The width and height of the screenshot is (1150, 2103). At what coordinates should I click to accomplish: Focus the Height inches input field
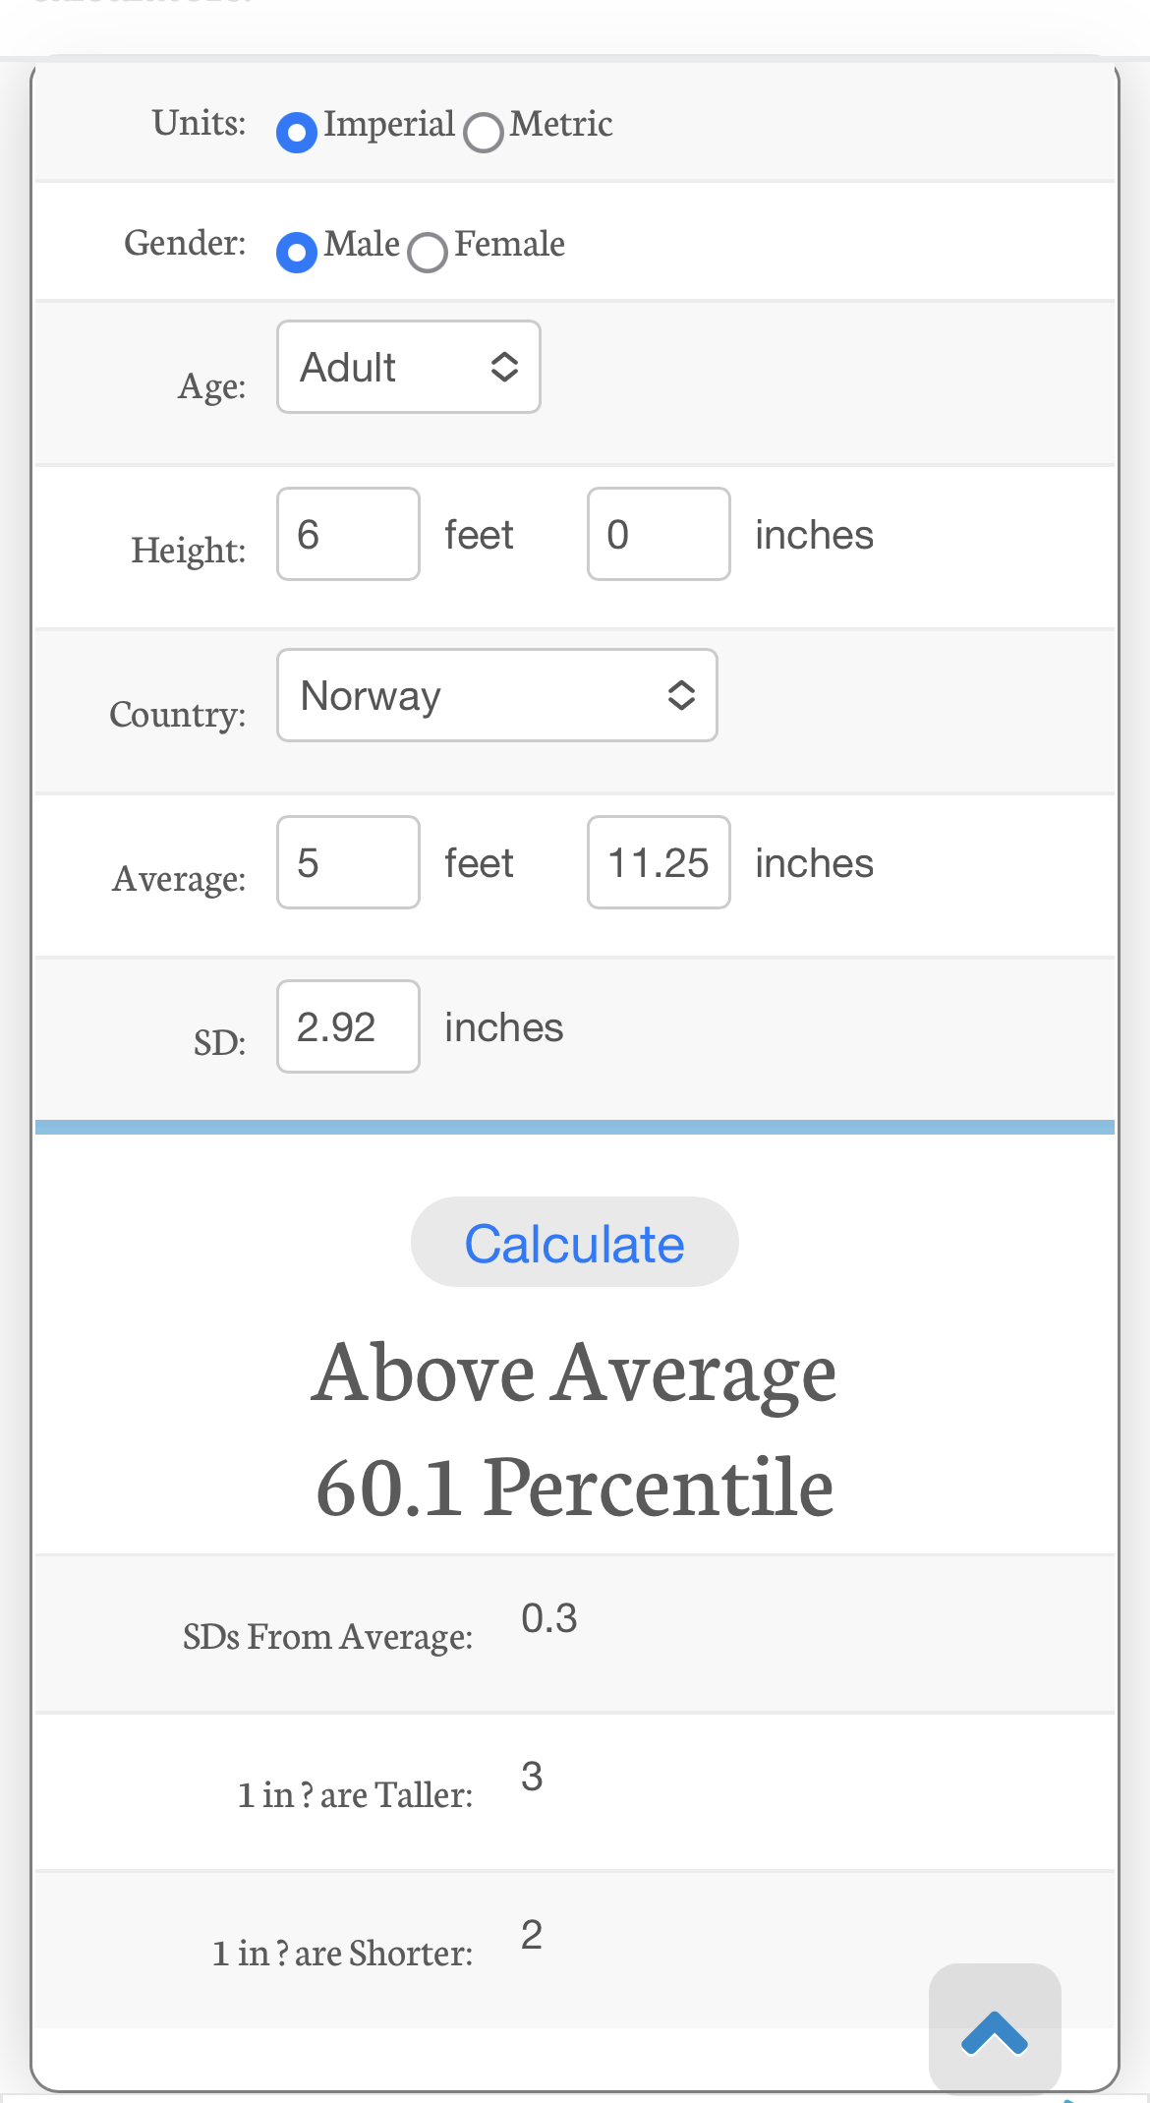pos(659,534)
